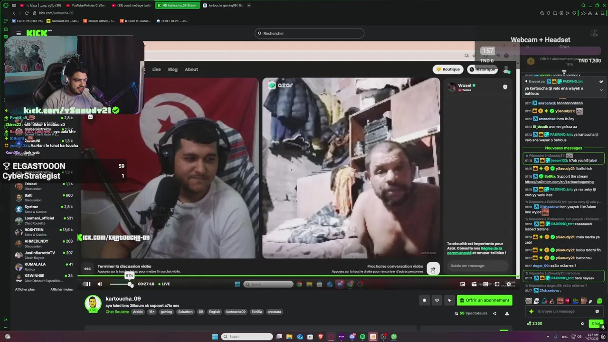The width and height of the screenshot is (608, 342).
Task: Open Balti channel in sidebar
Action: pos(44,197)
